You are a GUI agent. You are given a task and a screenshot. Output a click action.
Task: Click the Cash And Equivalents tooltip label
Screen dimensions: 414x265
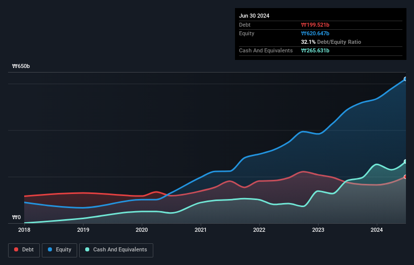(266, 50)
